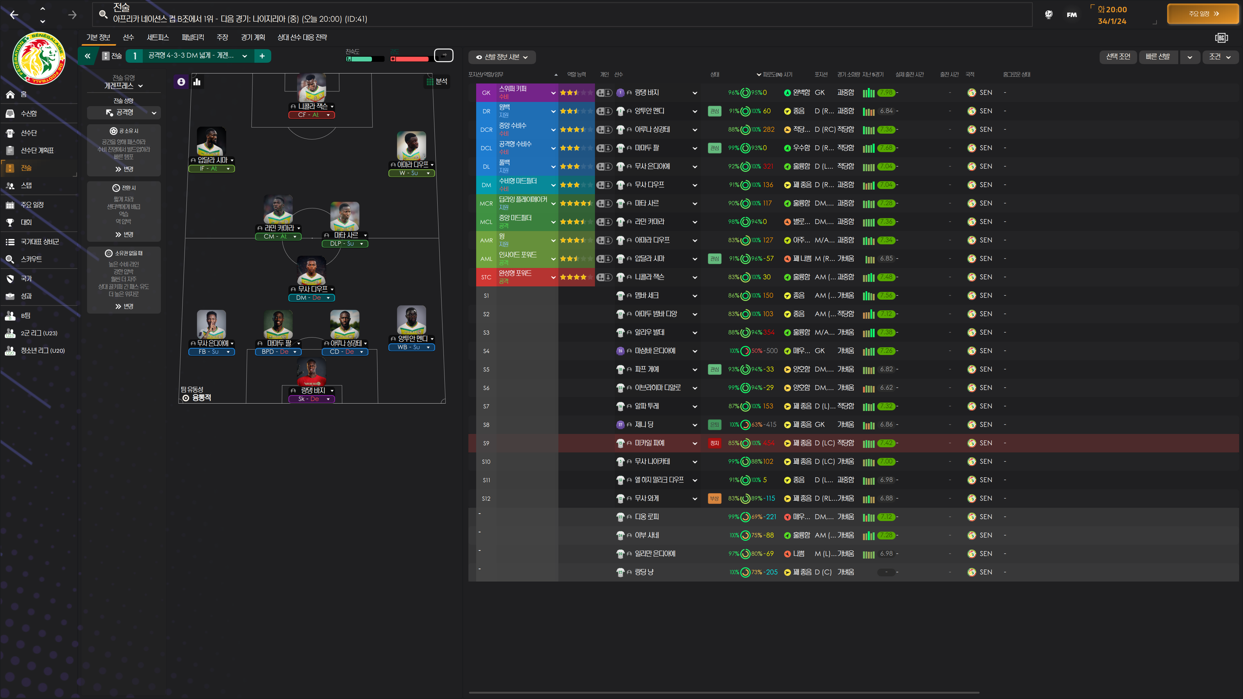Click the FM logo icon in top bar
This screenshot has width=1243, height=699.
tap(1072, 15)
